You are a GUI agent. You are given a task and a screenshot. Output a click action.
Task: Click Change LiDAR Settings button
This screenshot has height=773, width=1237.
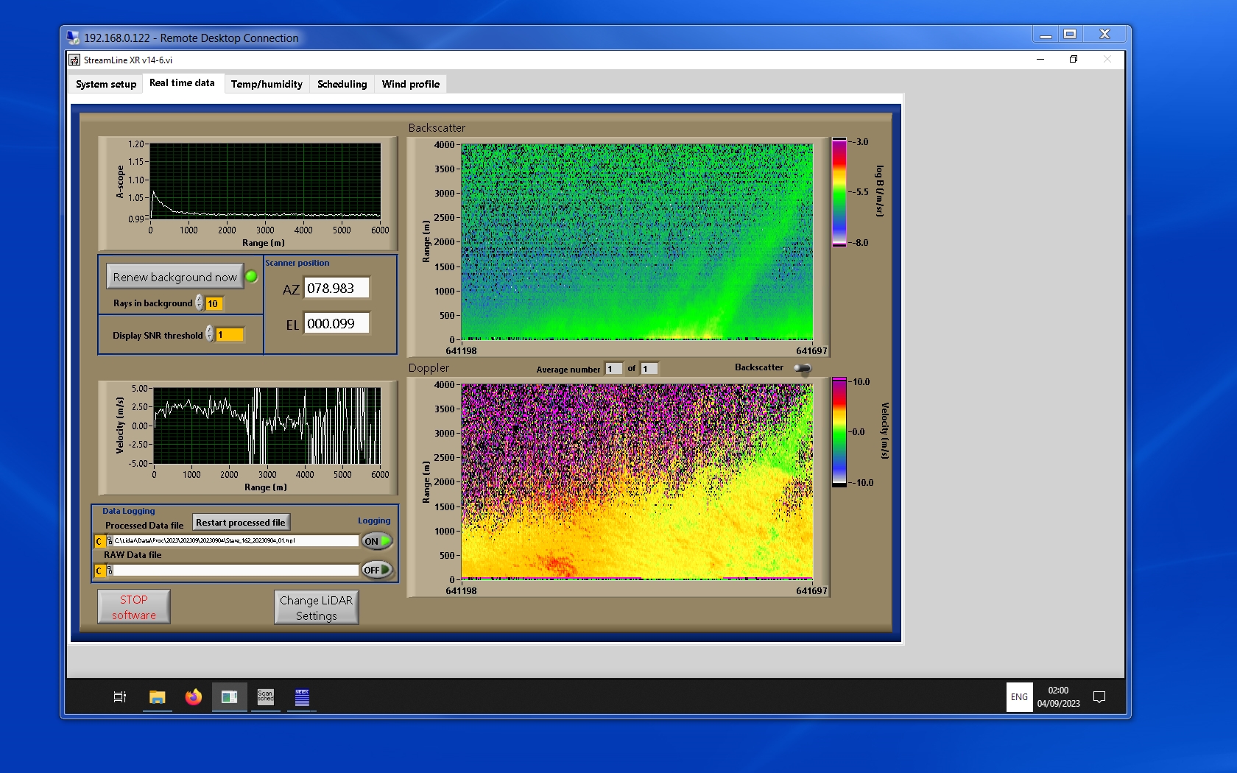316,607
